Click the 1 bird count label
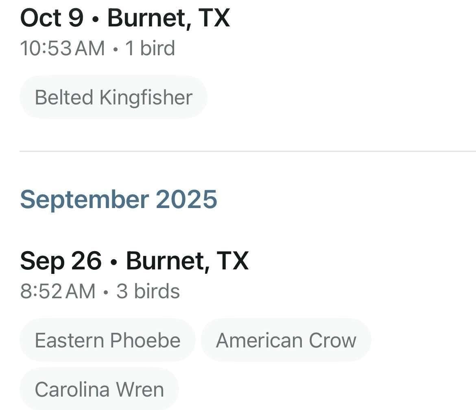476x410 pixels. [150, 48]
